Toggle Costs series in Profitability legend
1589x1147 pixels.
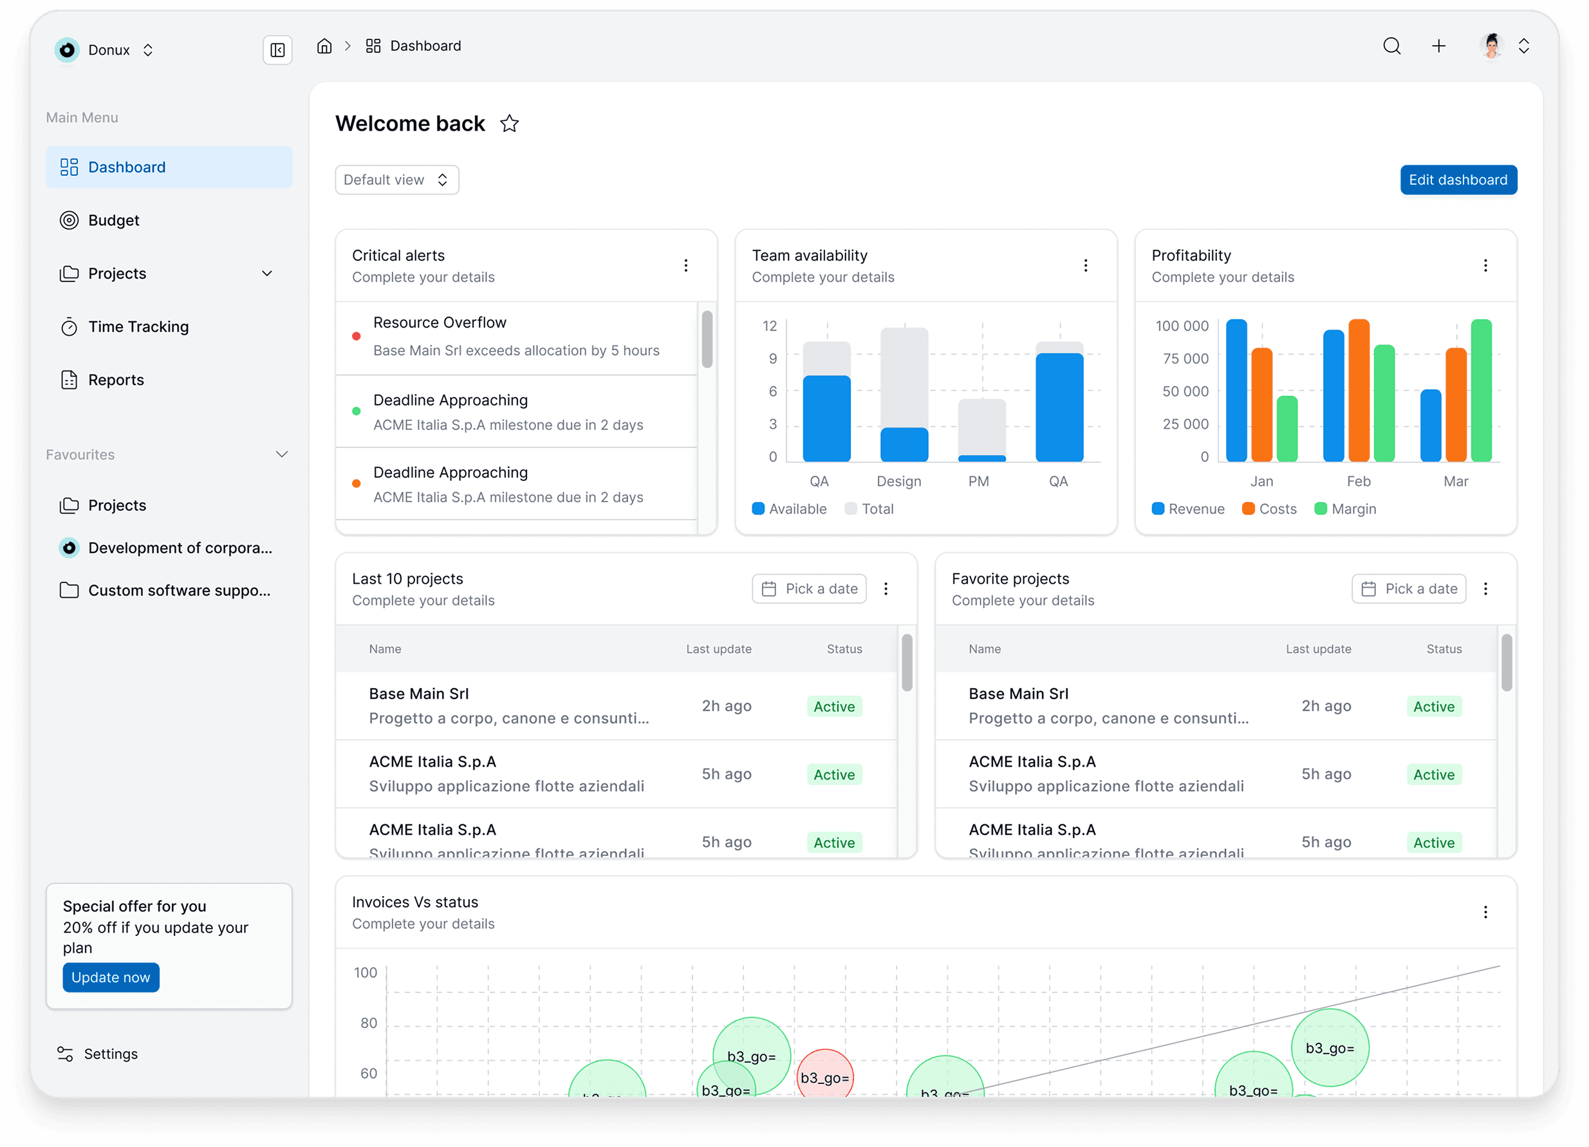(x=1268, y=509)
